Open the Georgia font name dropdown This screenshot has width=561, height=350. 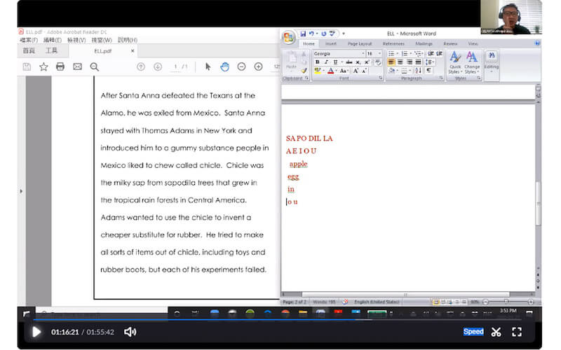click(x=363, y=53)
